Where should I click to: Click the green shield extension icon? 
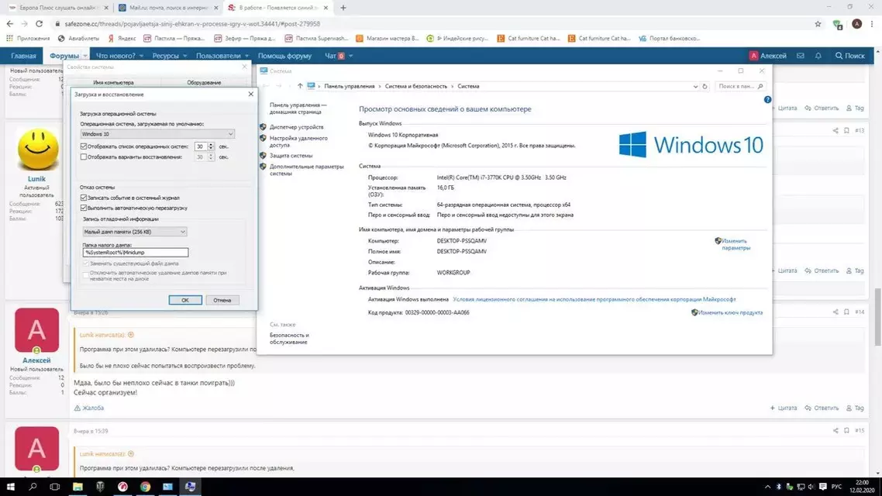click(837, 24)
